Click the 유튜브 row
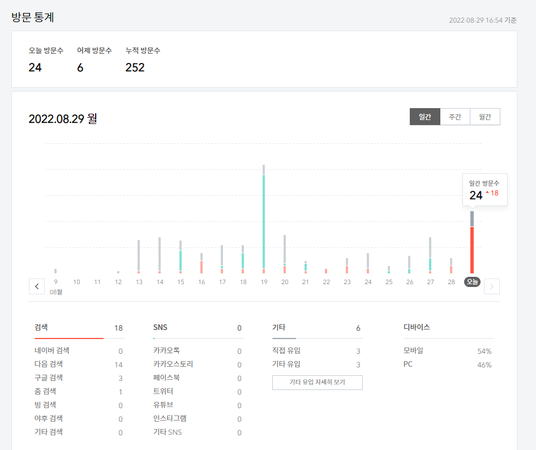The width and height of the screenshot is (536, 450). pos(198,405)
